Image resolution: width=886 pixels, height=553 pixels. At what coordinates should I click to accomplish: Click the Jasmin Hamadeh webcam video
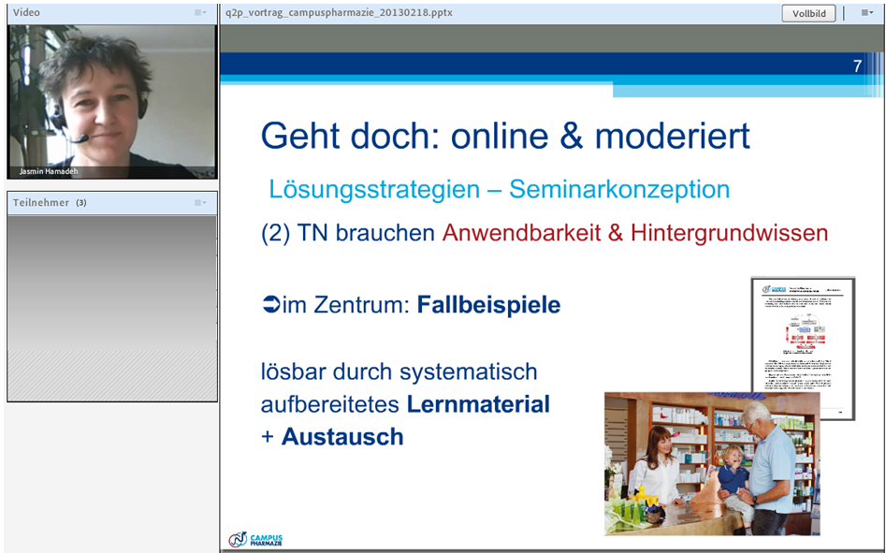click(112, 102)
